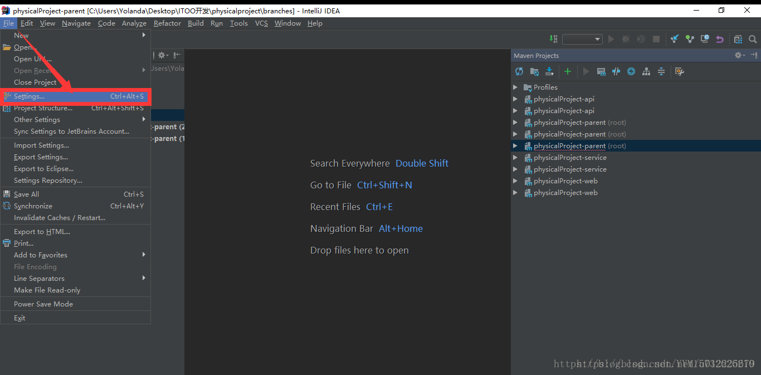
Task: Toggle Skip Tests mode in Maven
Action: pos(631,71)
